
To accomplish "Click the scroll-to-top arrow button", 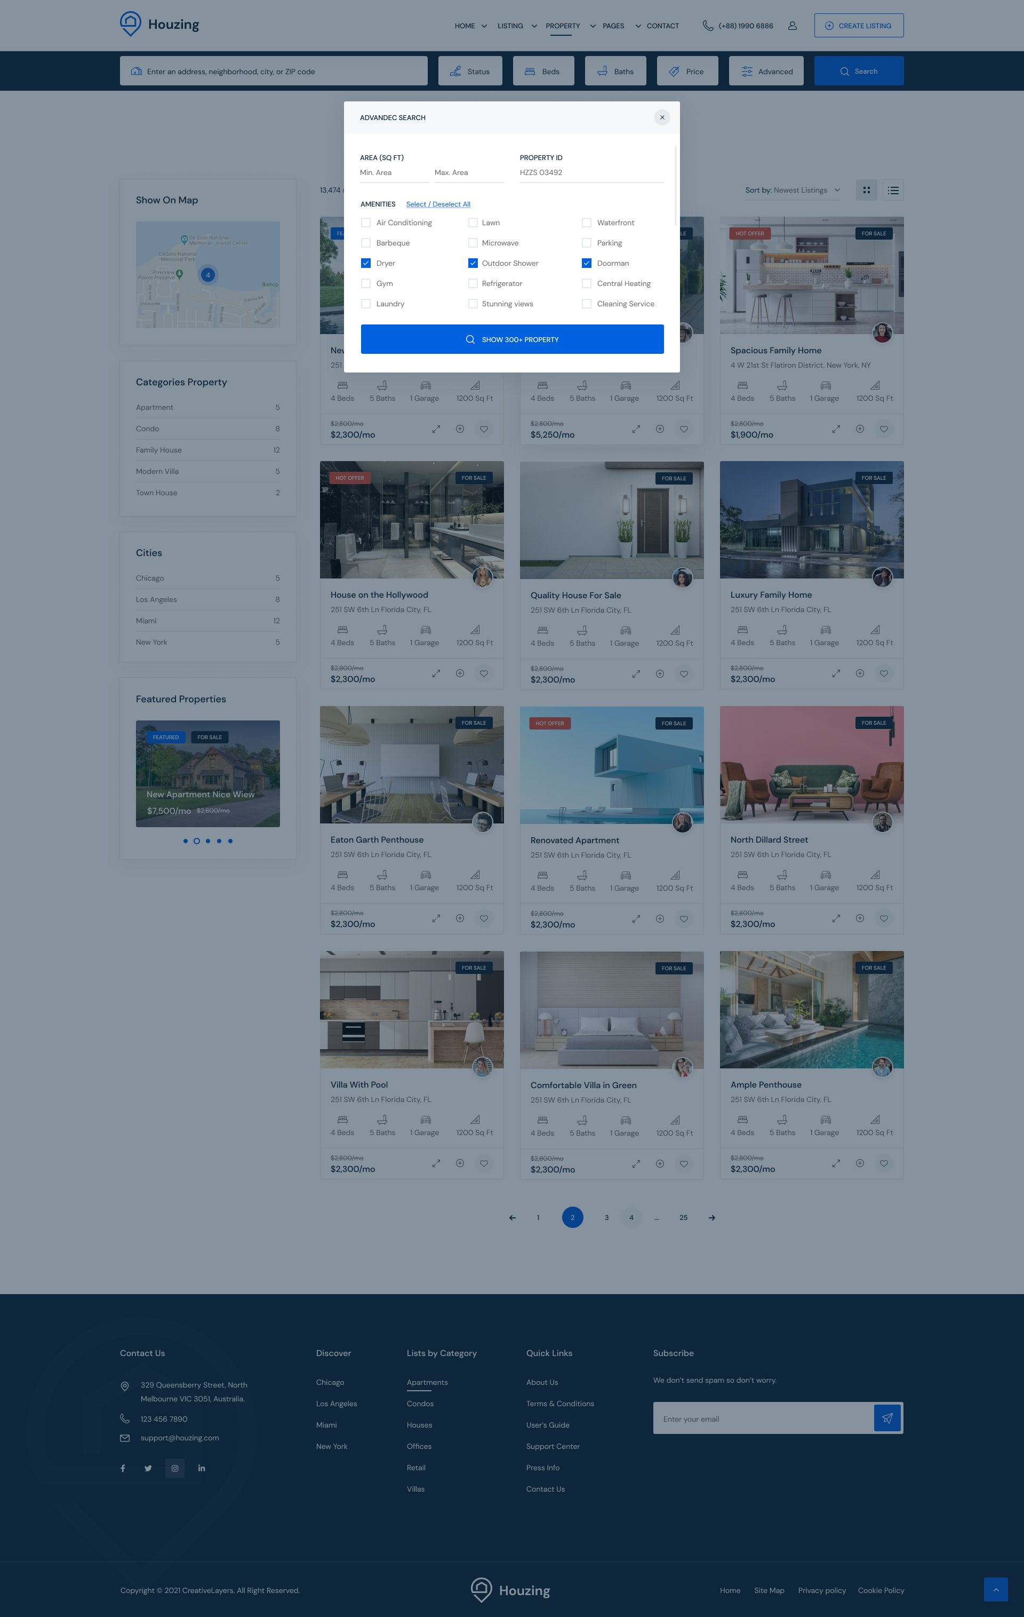I will [995, 1589].
